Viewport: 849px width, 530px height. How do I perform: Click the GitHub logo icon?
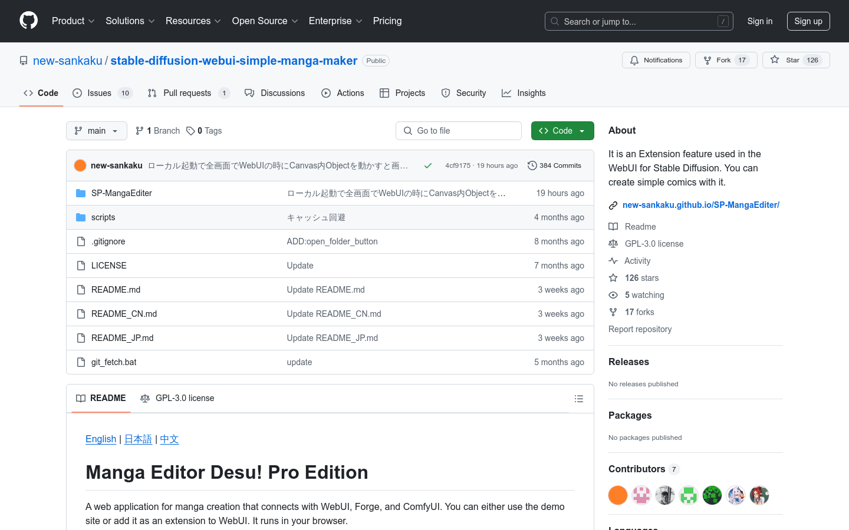tap(29, 21)
